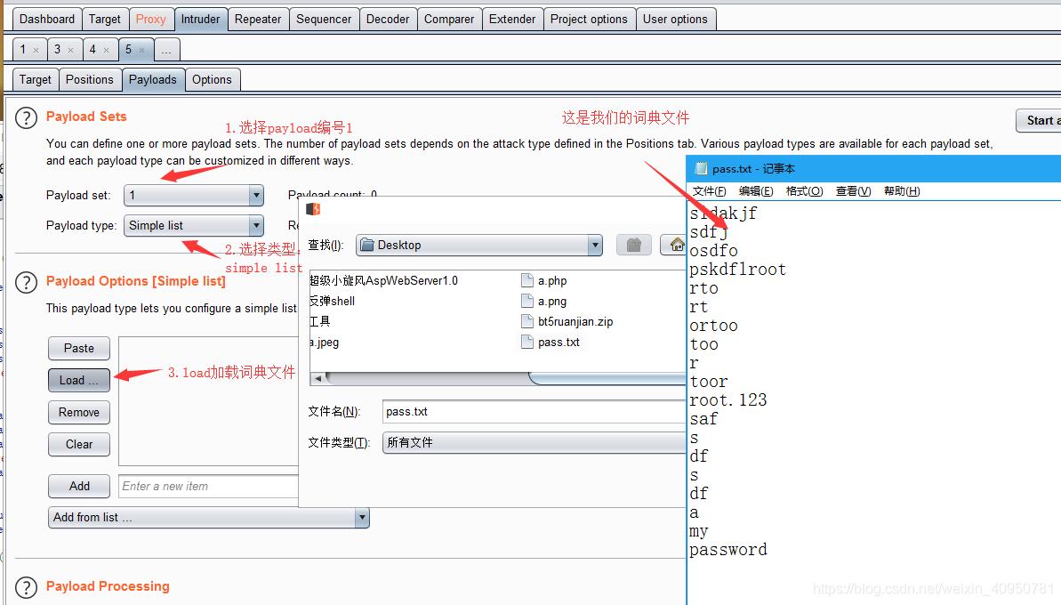Screen dimensions: 1061x605
Task: Click the file name field containing pass.txt
Action: 535,411
